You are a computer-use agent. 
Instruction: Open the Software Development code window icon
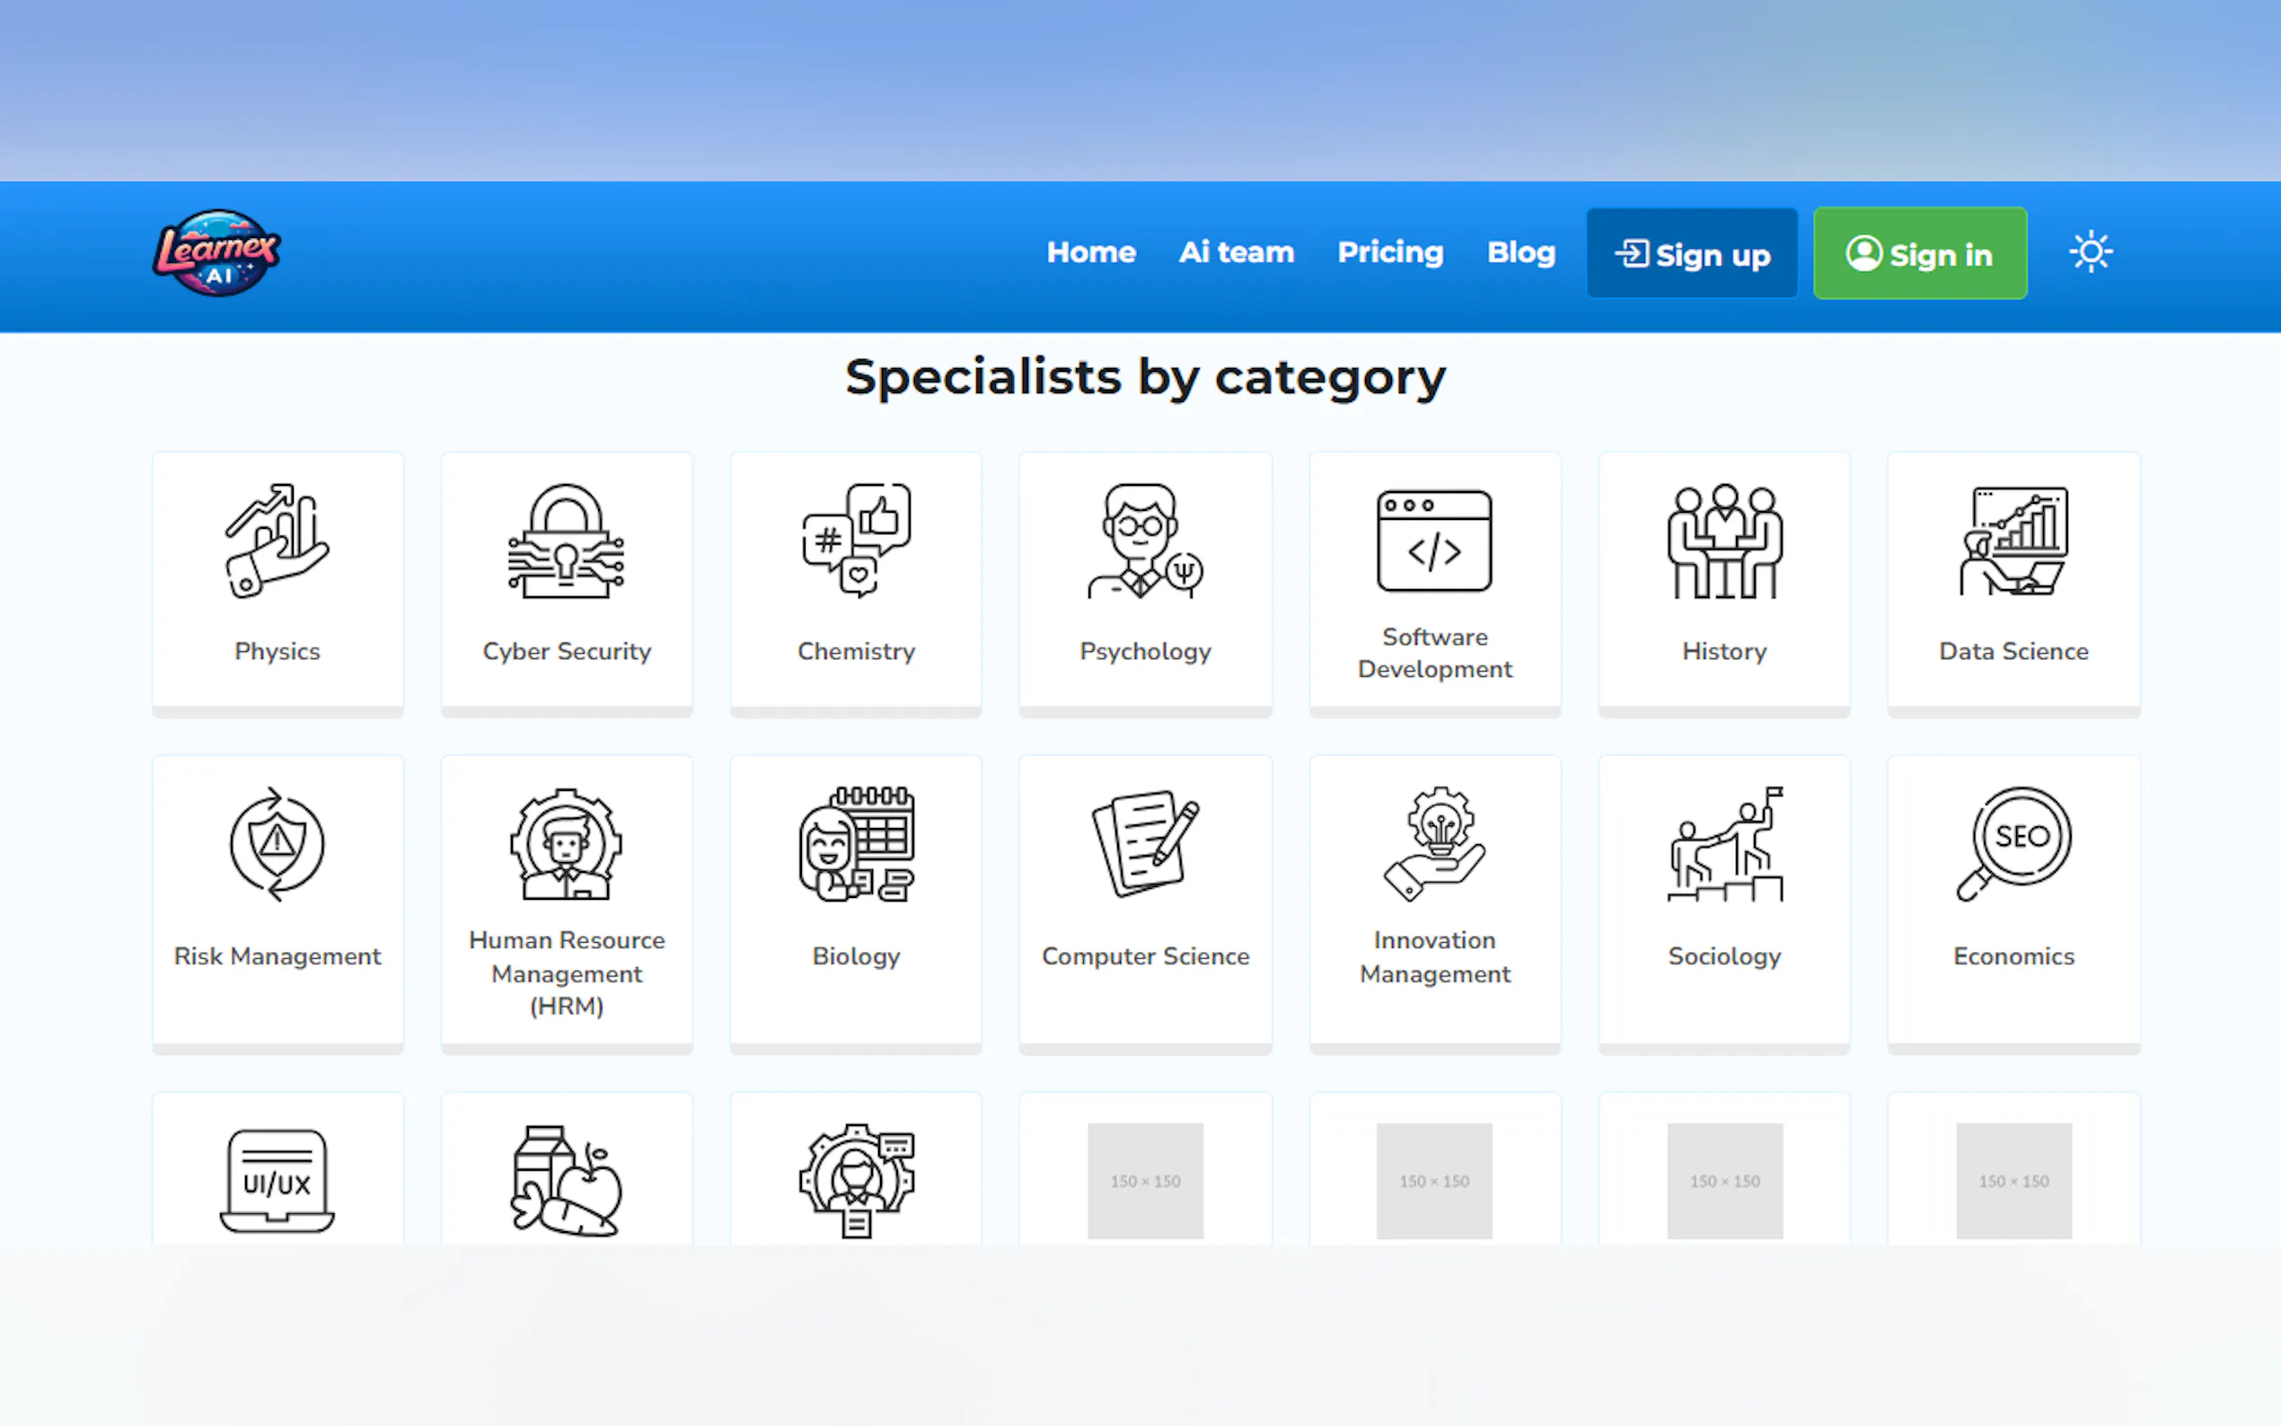1434,541
